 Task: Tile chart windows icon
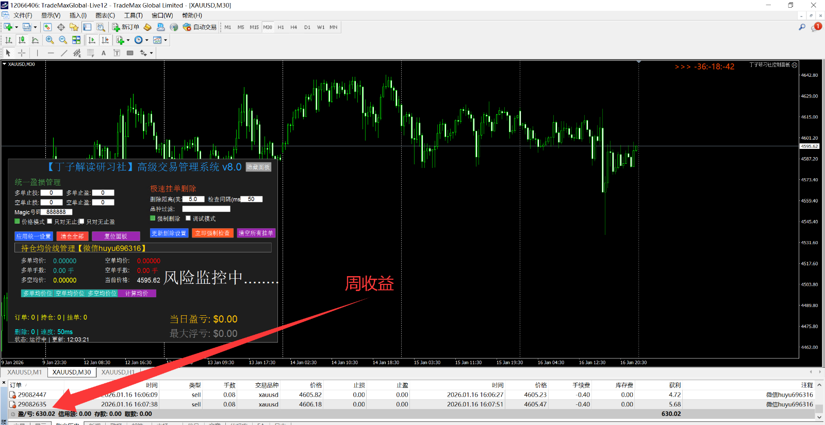pyautogui.click(x=76, y=40)
